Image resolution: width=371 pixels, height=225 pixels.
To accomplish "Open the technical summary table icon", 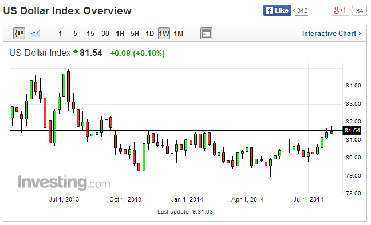I will pyautogui.click(x=206, y=33).
